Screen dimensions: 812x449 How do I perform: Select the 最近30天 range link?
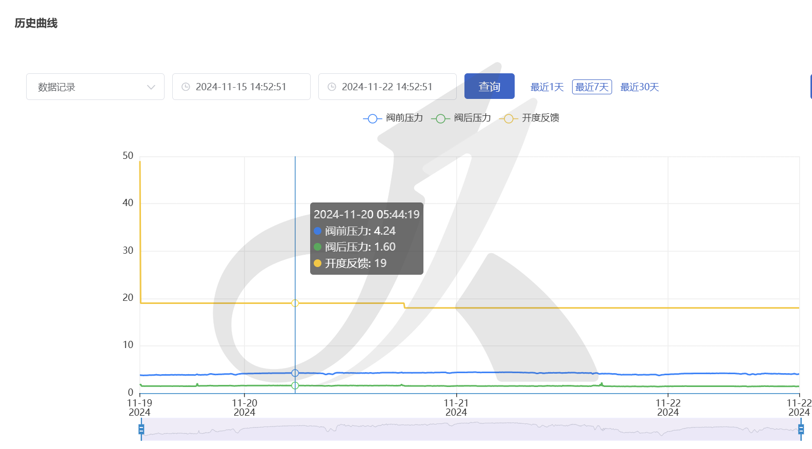[x=640, y=87]
